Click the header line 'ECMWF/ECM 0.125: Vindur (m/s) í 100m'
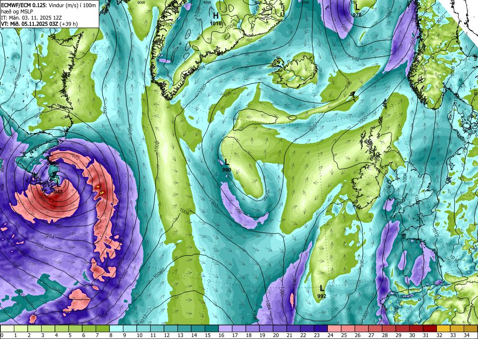The width and height of the screenshot is (478, 339). click(x=48, y=5)
